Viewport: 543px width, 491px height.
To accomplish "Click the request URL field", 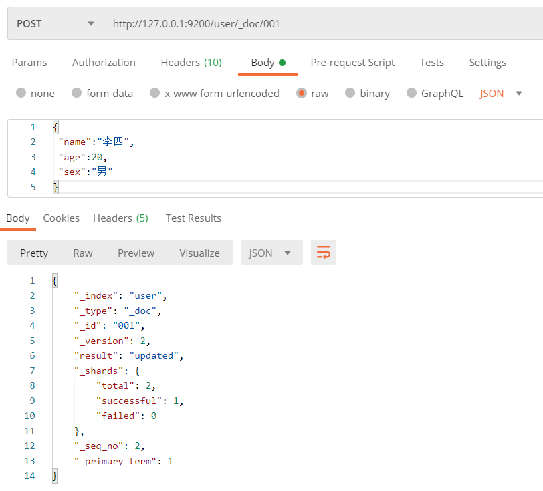I will (324, 23).
